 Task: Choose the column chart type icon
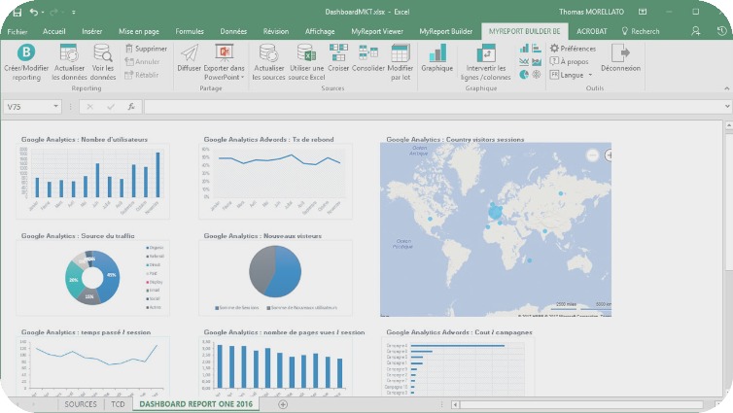pyautogui.click(x=524, y=49)
